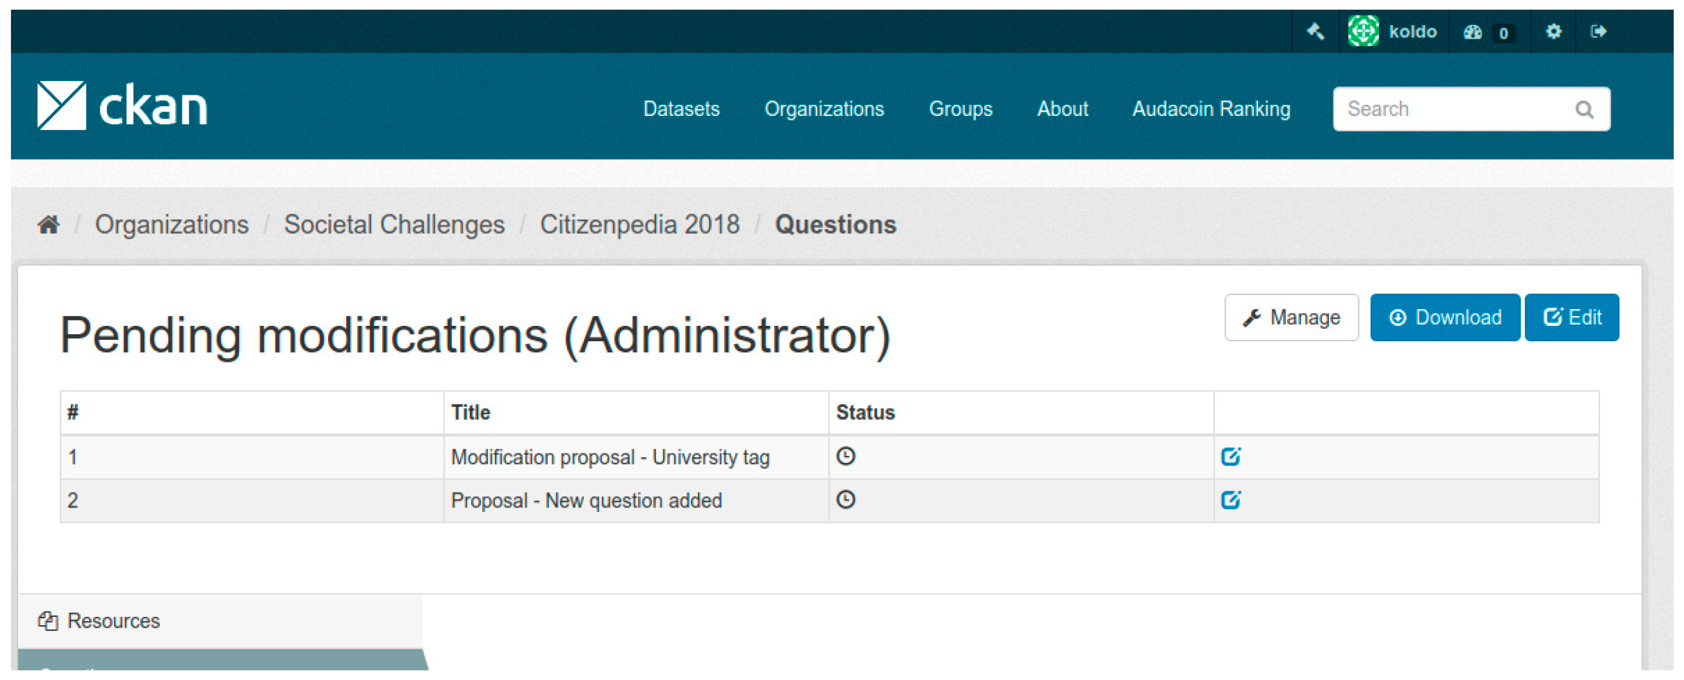Open Audacoin Ranking page

1211,108
